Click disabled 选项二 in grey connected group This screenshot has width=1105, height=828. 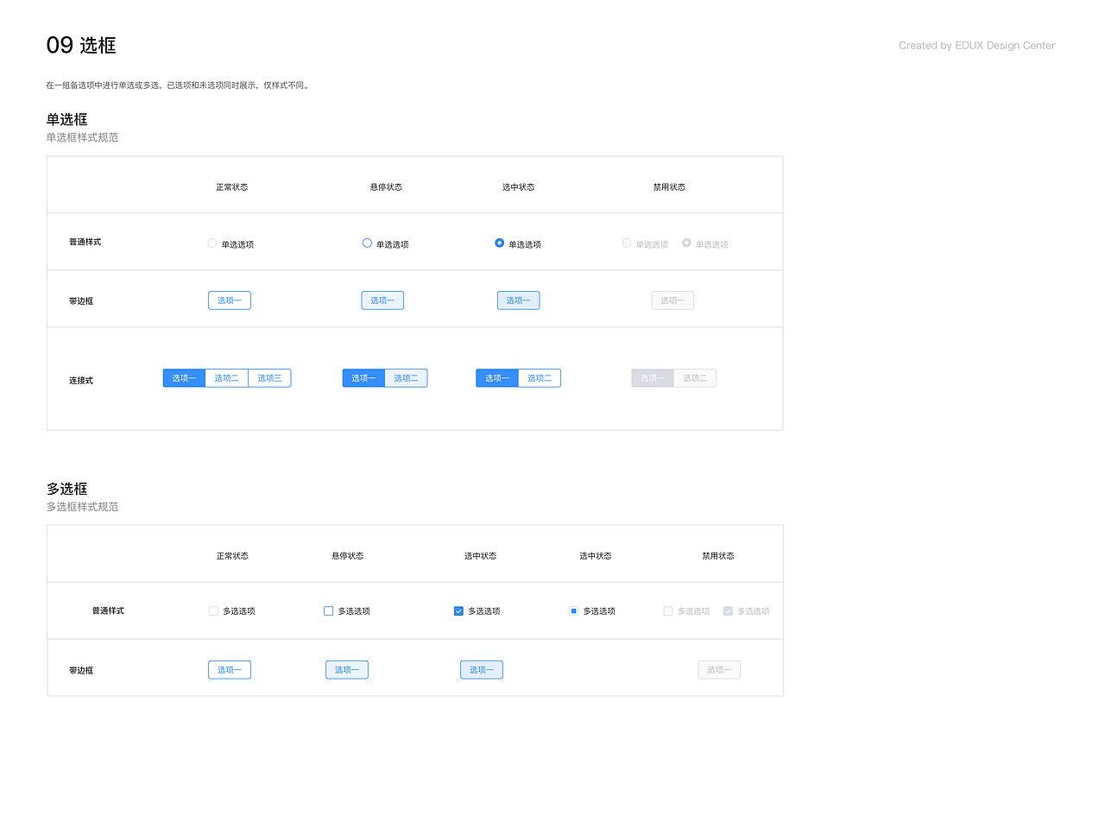point(695,378)
